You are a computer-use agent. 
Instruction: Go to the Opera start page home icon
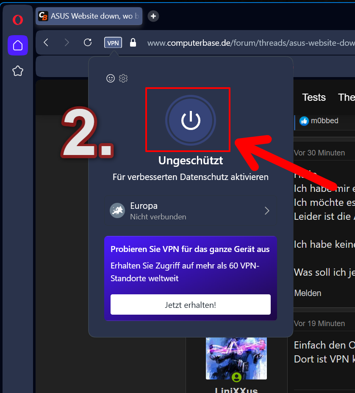(x=18, y=45)
